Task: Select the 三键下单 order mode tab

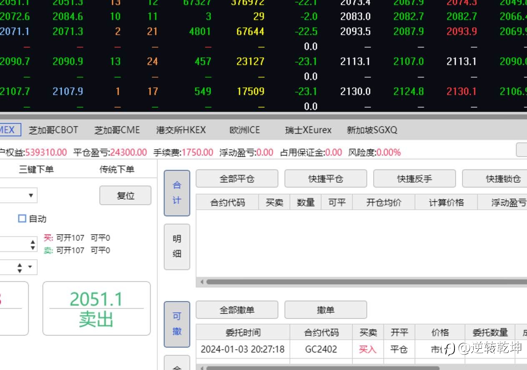Action: pyautogui.click(x=36, y=170)
